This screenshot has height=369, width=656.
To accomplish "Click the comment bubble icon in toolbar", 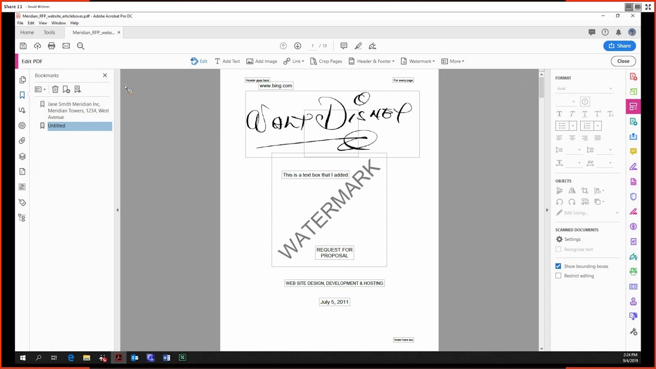I will click(344, 46).
